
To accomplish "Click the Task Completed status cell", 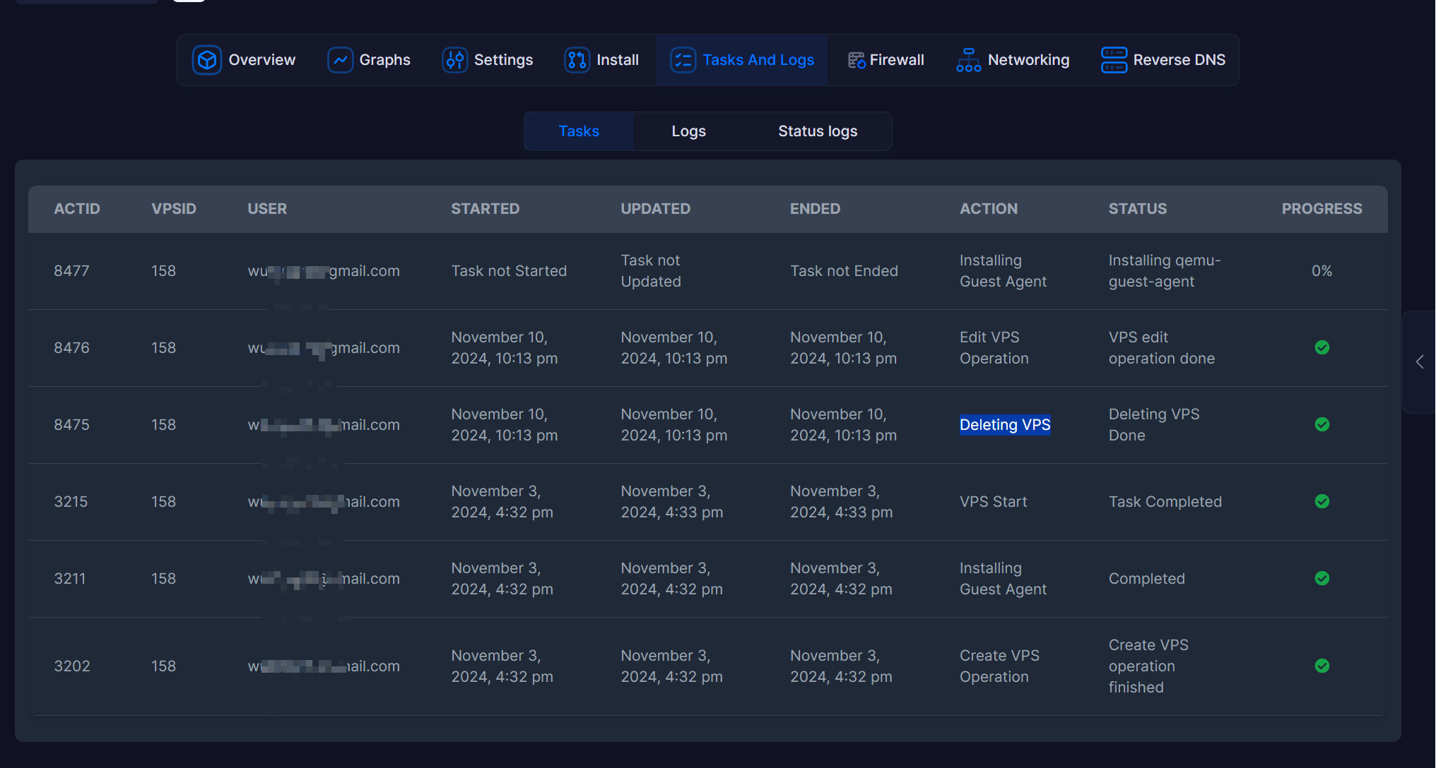I will coord(1165,502).
